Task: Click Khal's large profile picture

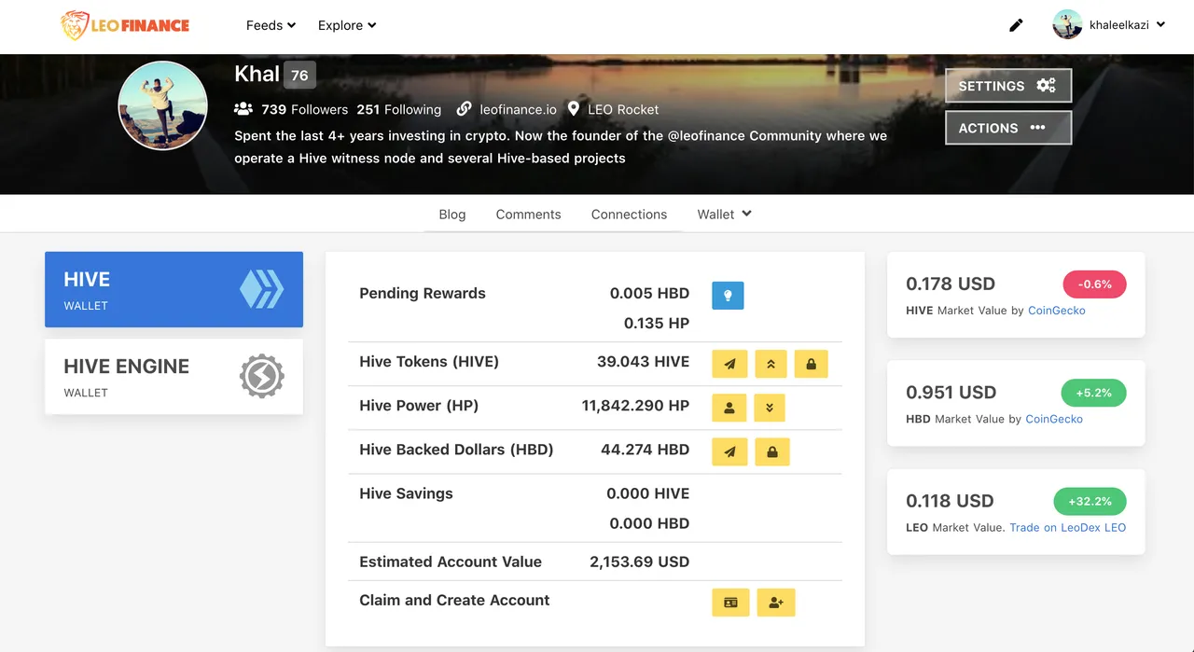Action: [x=162, y=105]
